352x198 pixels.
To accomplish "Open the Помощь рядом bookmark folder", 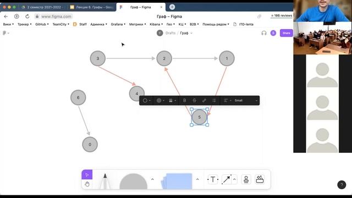I will click(x=216, y=24).
